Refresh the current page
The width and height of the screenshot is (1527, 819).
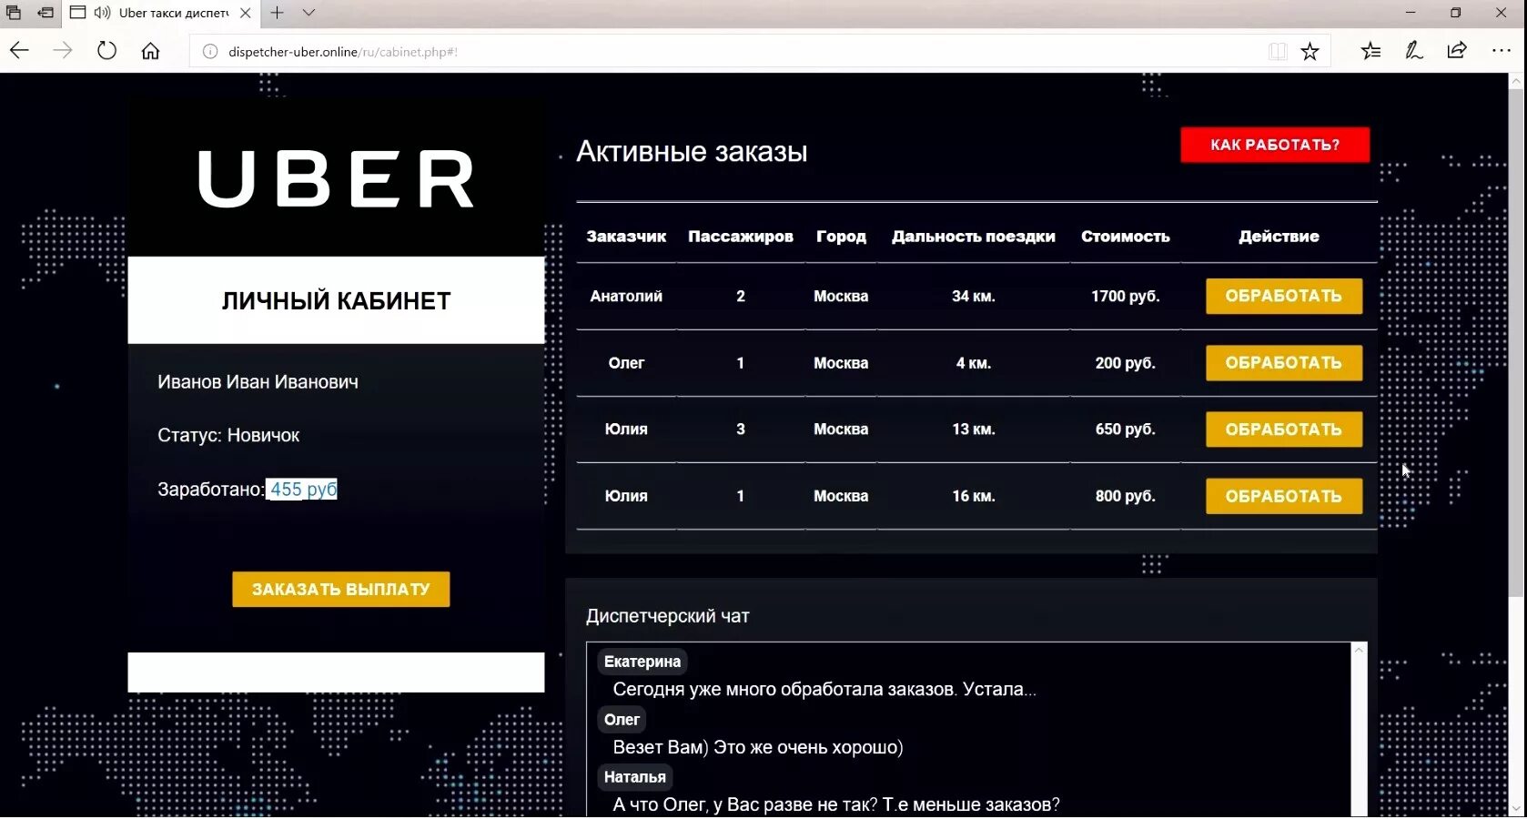[106, 51]
